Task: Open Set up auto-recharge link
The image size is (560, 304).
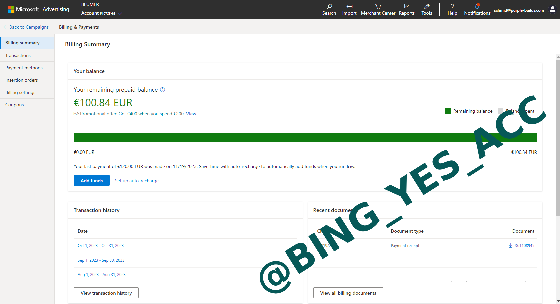Action: tap(137, 181)
